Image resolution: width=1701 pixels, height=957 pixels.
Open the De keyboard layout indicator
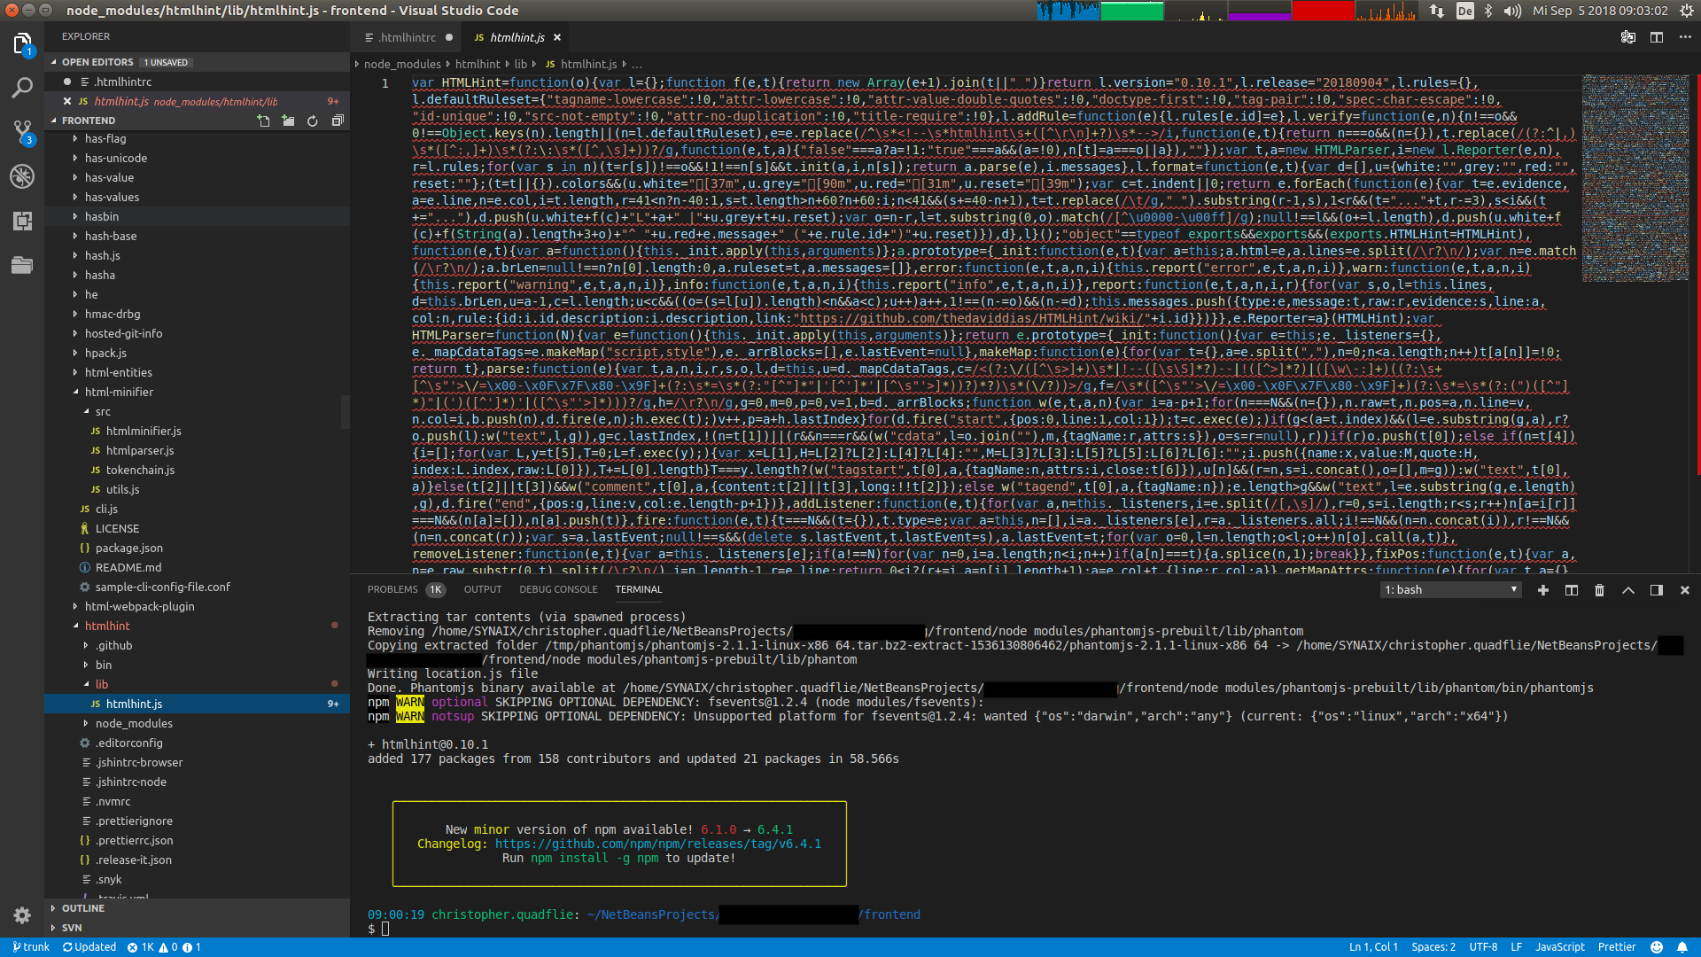point(1465,11)
